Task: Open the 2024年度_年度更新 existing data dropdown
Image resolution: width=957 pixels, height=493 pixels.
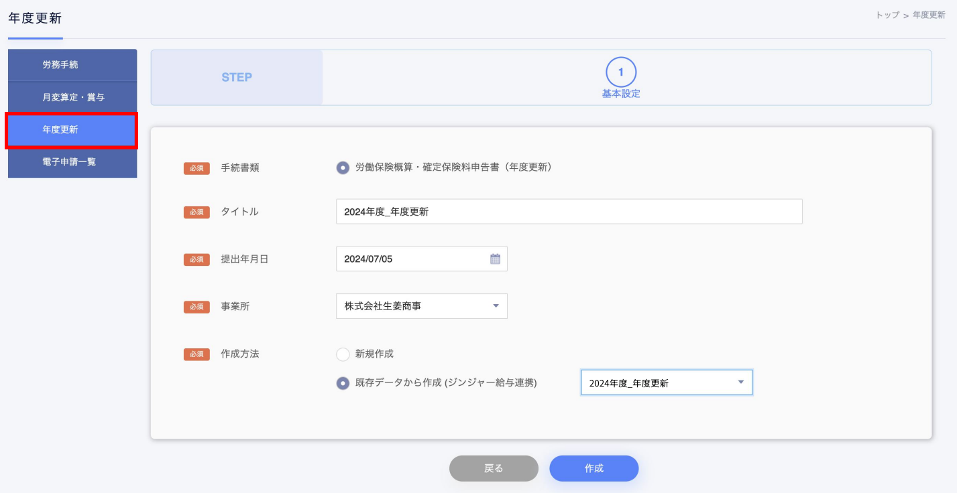Action: tap(666, 382)
